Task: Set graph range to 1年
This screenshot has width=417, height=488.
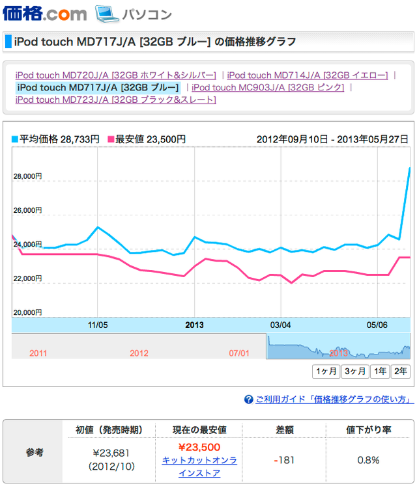Action: (380, 372)
